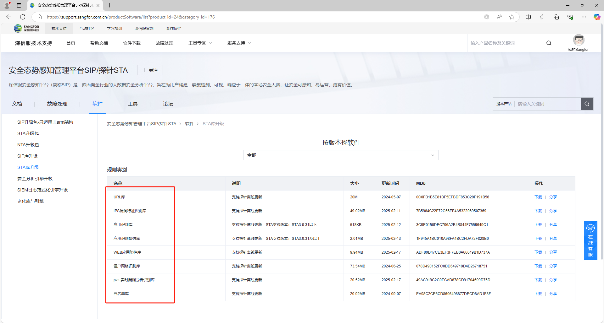Open 软件下载 in main navigation

click(132, 43)
